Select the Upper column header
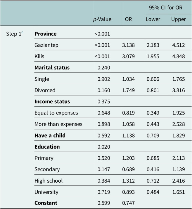 tap(178, 19)
